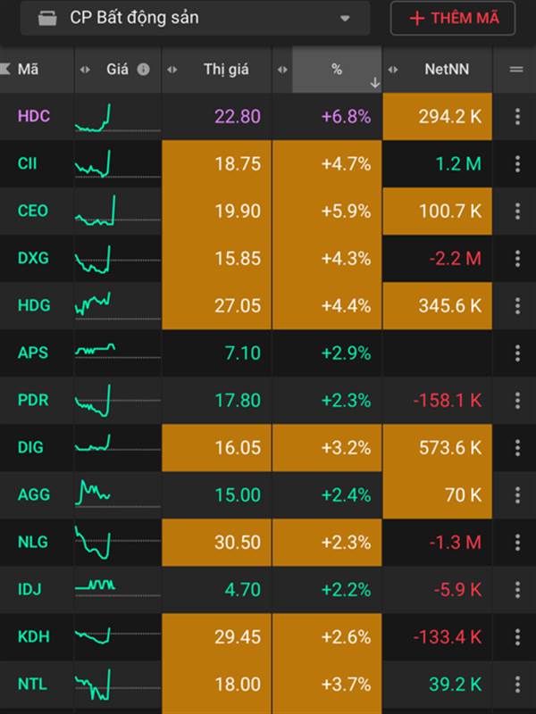Toggle sort arrow on the % column

pyautogui.click(x=374, y=82)
